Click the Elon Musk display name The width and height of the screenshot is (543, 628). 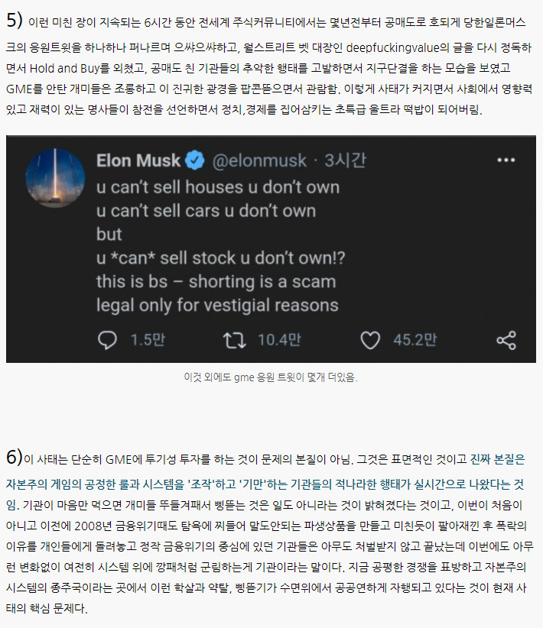tap(138, 161)
